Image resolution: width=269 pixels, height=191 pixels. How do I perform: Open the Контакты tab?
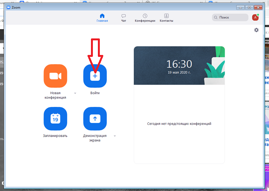click(166, 18)
